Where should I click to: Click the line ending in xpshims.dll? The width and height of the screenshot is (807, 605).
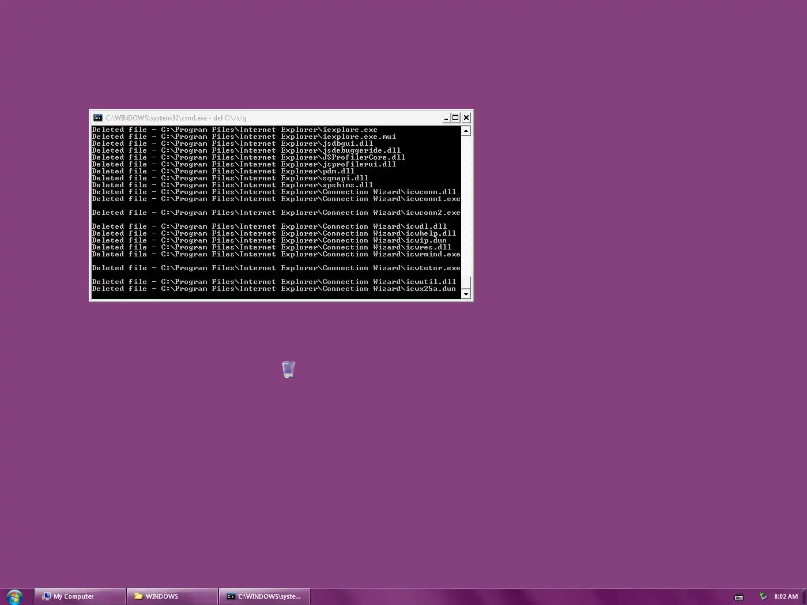(233, 185)
